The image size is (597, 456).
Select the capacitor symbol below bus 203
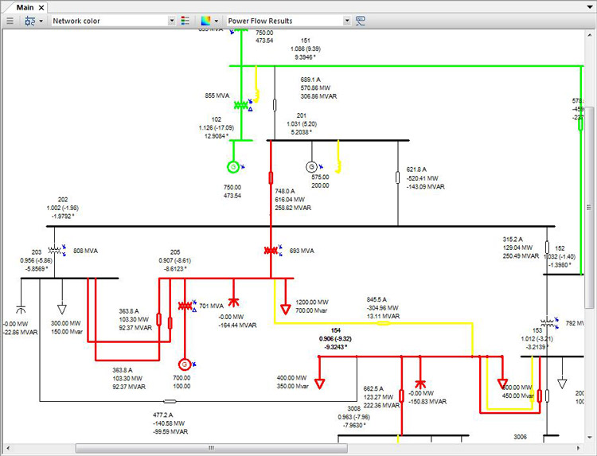coord(21,307)
